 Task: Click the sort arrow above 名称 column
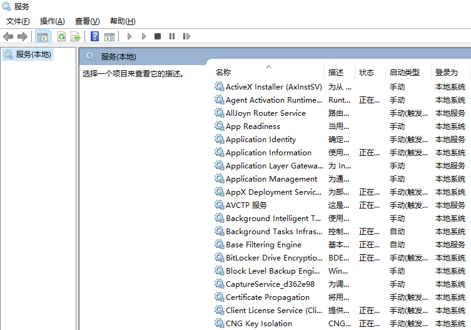tap(268, 67)
